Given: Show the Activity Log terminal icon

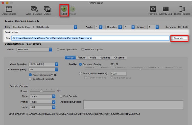Looking at the screenshot, I should [x=165, y=9].
